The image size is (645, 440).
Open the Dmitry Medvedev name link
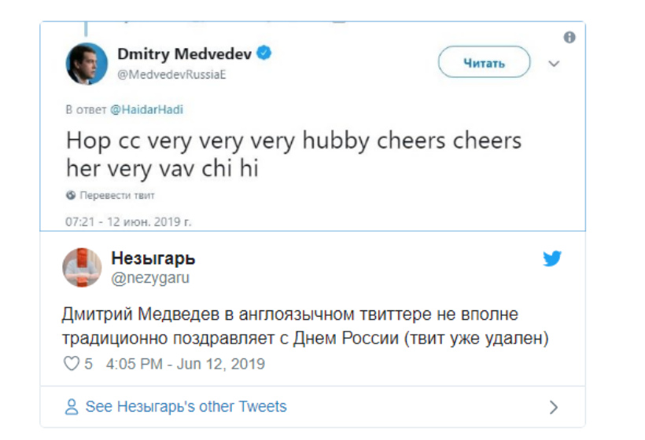(186, 53)
